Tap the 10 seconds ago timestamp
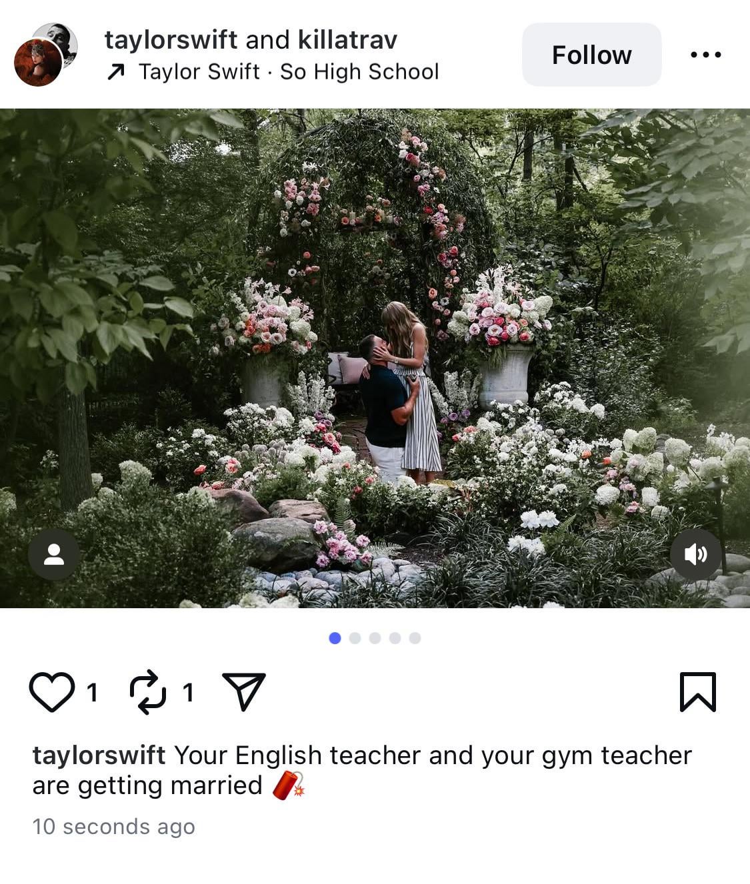750x884 pixels. 113,827
